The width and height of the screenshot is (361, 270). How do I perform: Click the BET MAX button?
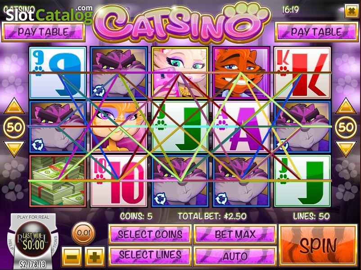tap(235, 234)
